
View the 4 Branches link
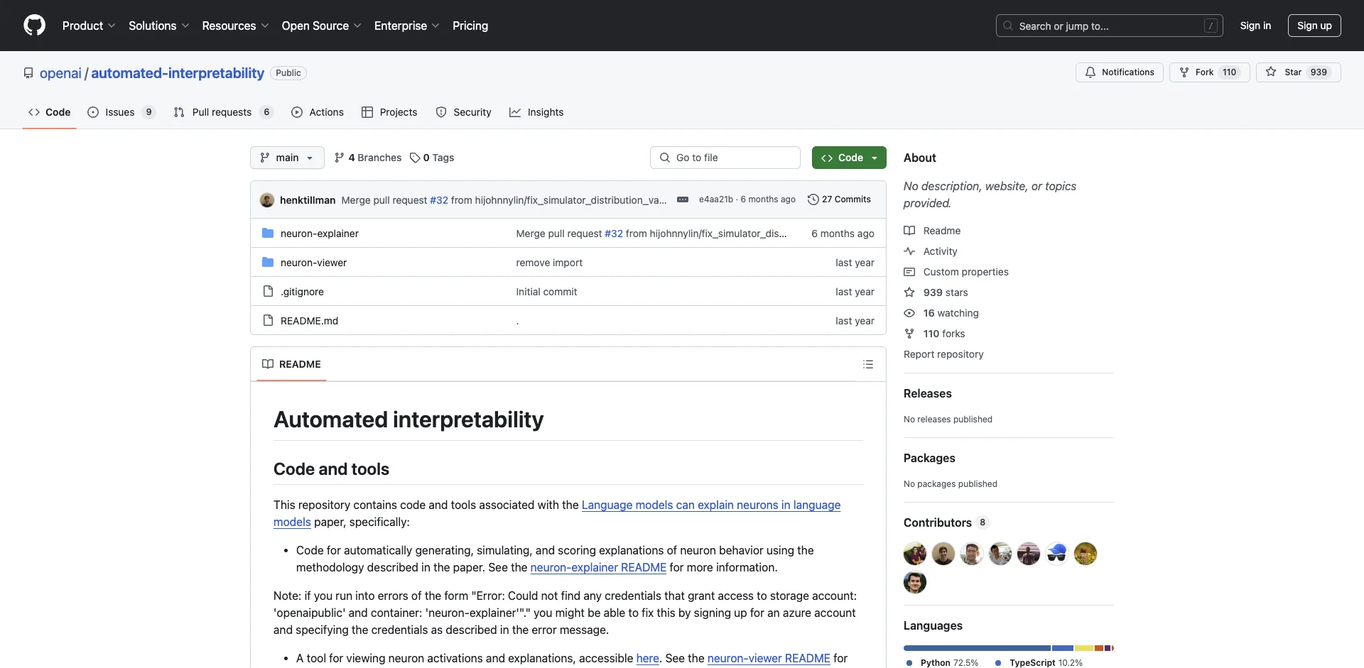(x=368, y=158)
